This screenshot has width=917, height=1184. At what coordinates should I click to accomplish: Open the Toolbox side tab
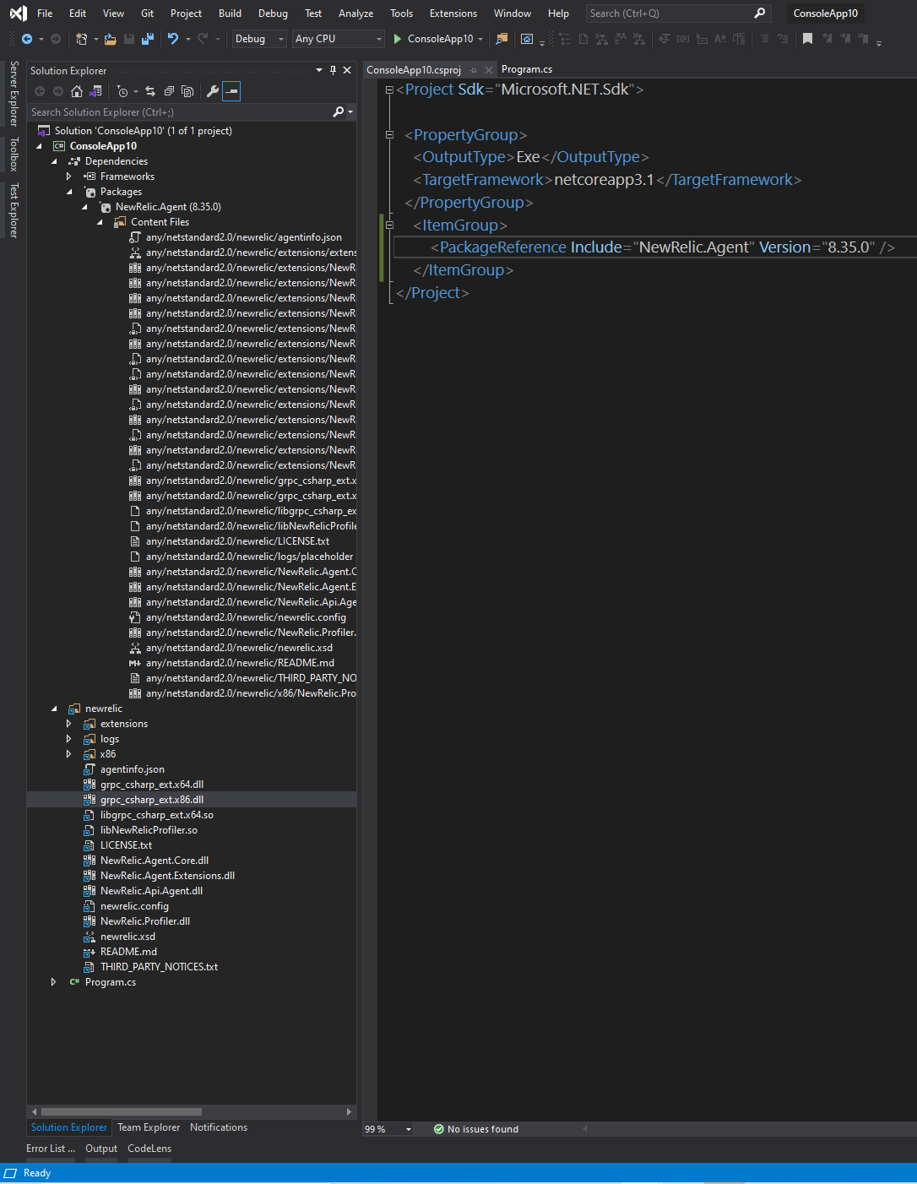14,155
